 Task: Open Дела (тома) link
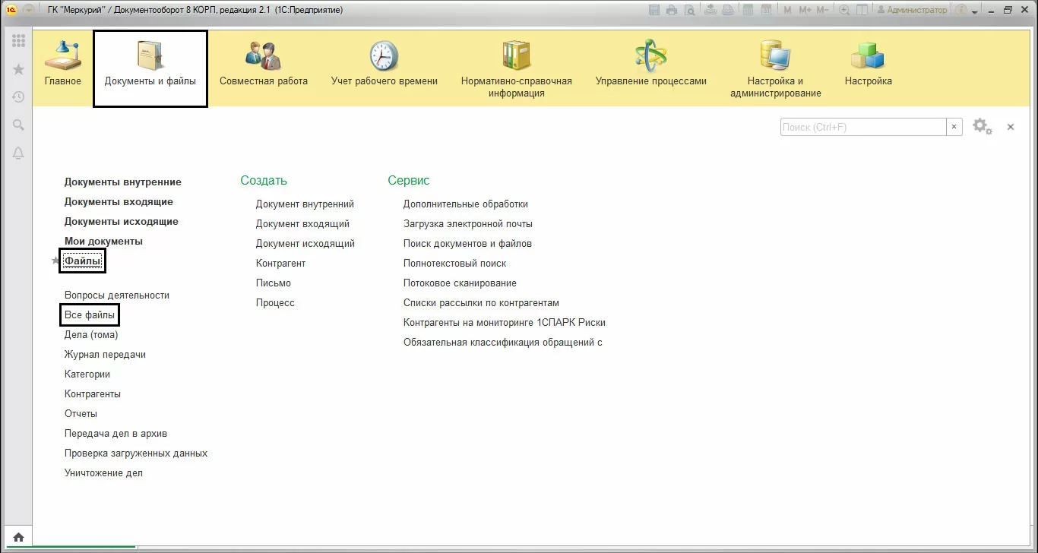pos(91,334)
